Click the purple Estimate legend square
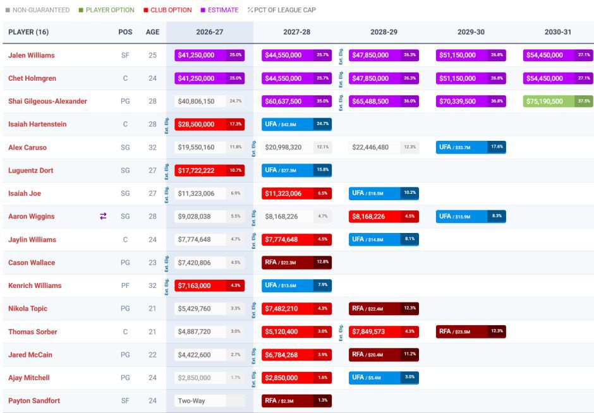Image resolution: width=594 pixels, height=413 pixels. [203, 10]
